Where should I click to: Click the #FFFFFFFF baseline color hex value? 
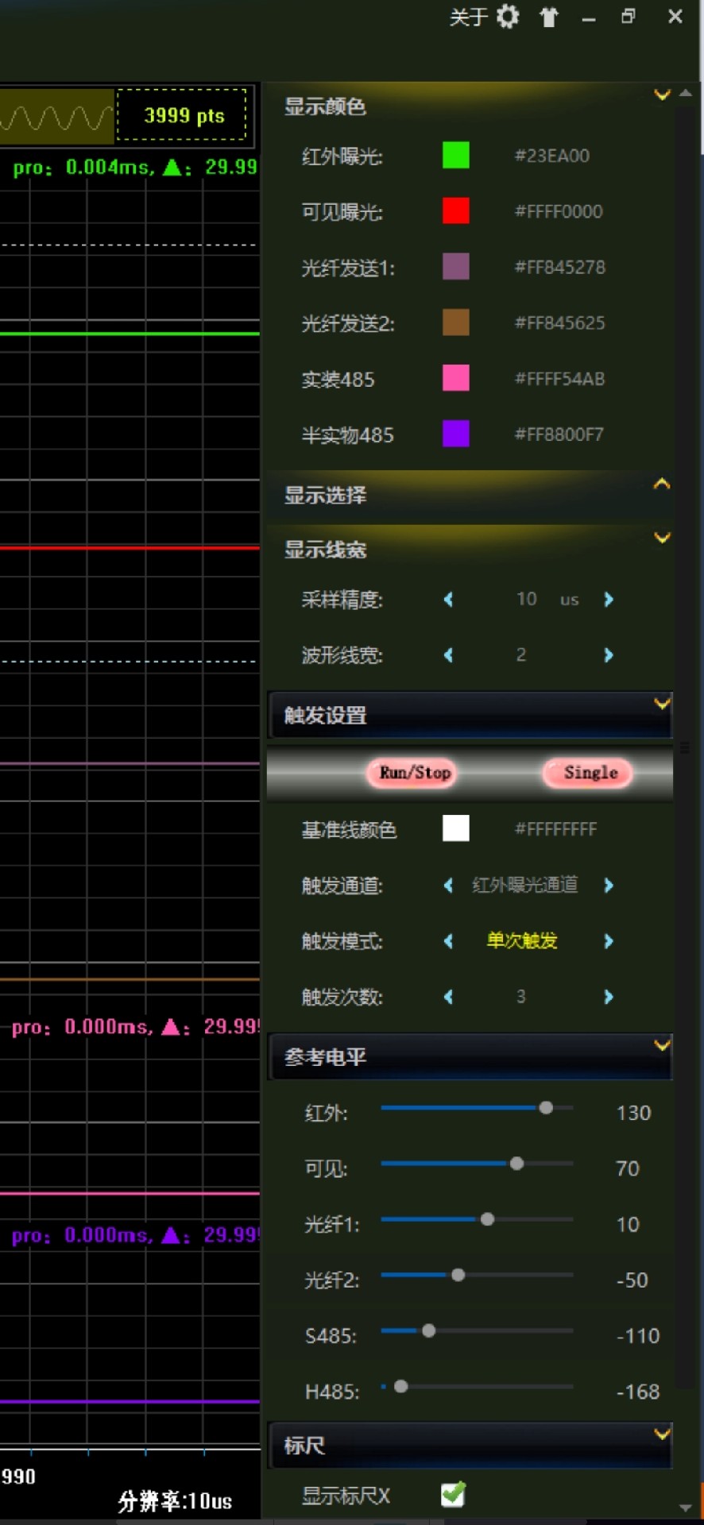tap(556, 829)
